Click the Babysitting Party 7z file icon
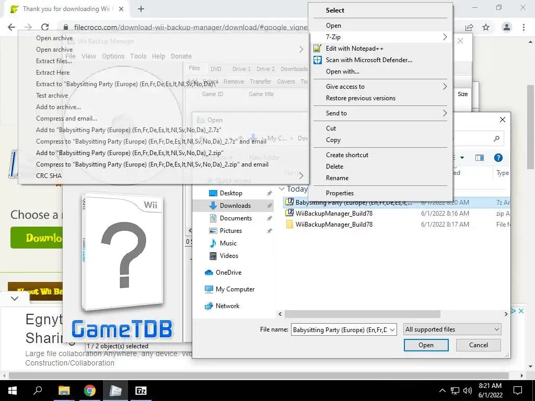 click(x=289, y=202)
